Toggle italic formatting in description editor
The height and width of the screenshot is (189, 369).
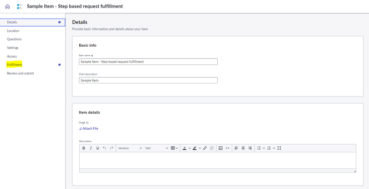coord(91,148)
